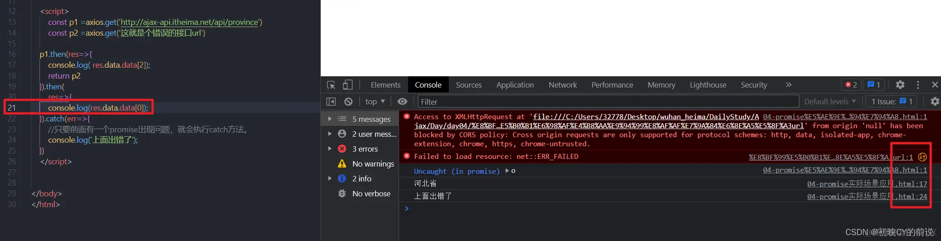941x241 pixels.
Task: Close the DevTools panel
Action: coord(935,85)
